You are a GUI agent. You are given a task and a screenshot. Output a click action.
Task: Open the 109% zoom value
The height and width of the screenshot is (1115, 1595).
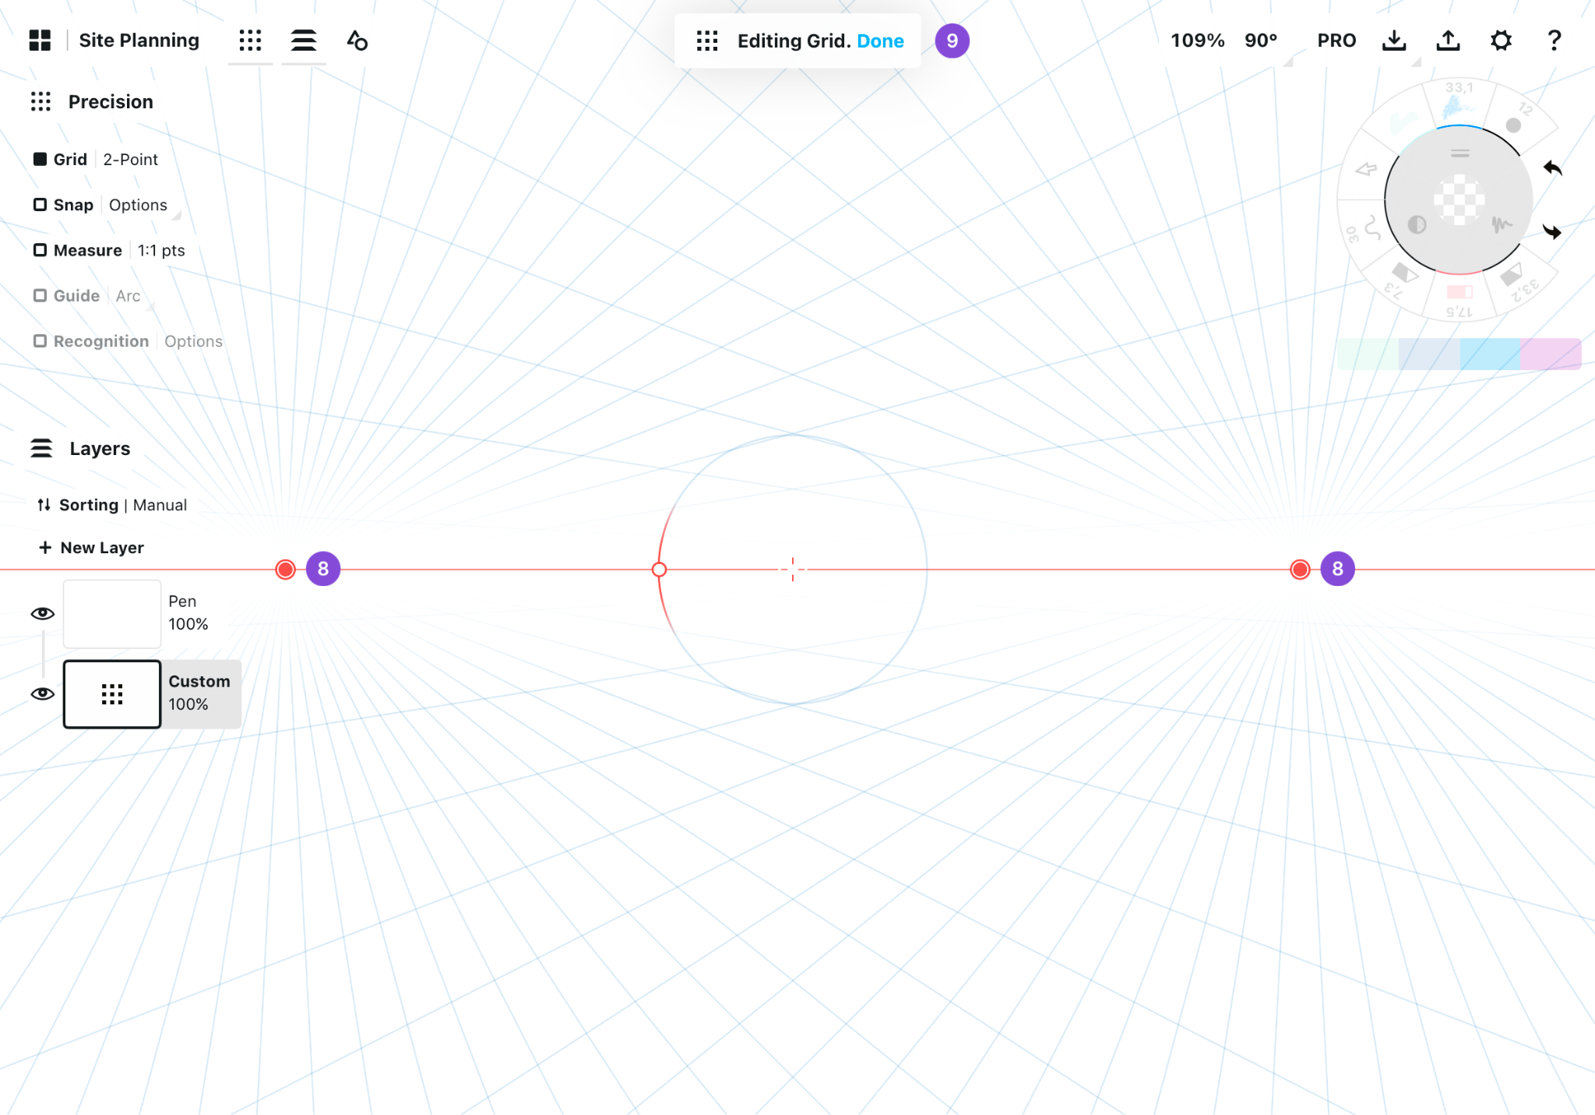(1197, 41)
